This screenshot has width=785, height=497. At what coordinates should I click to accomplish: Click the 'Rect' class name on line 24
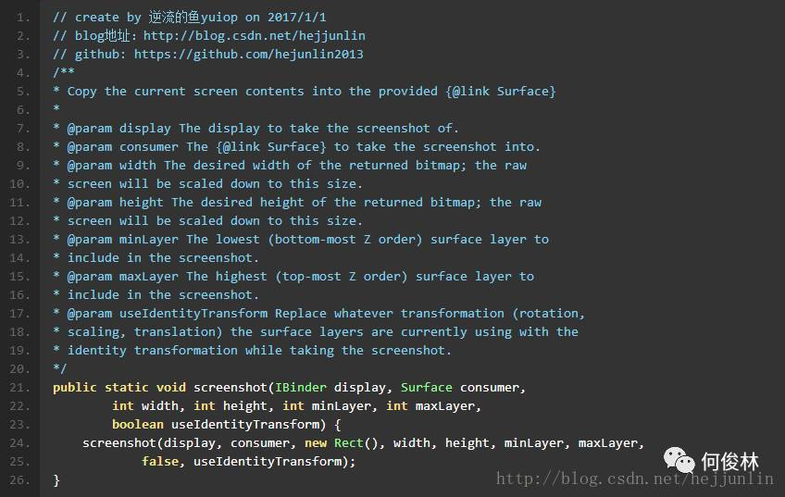348,443
